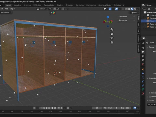This screenshot has height=117, width=156.
Task: Open the Object Data green triangle tab
Action: pos(143,89)
